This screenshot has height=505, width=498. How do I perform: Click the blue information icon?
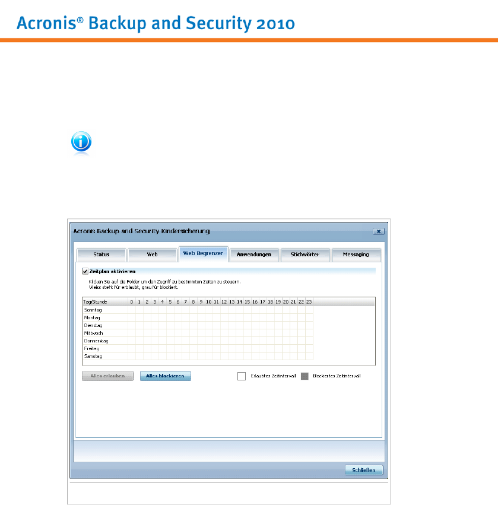pyautogui.click(x=81, y=141)
